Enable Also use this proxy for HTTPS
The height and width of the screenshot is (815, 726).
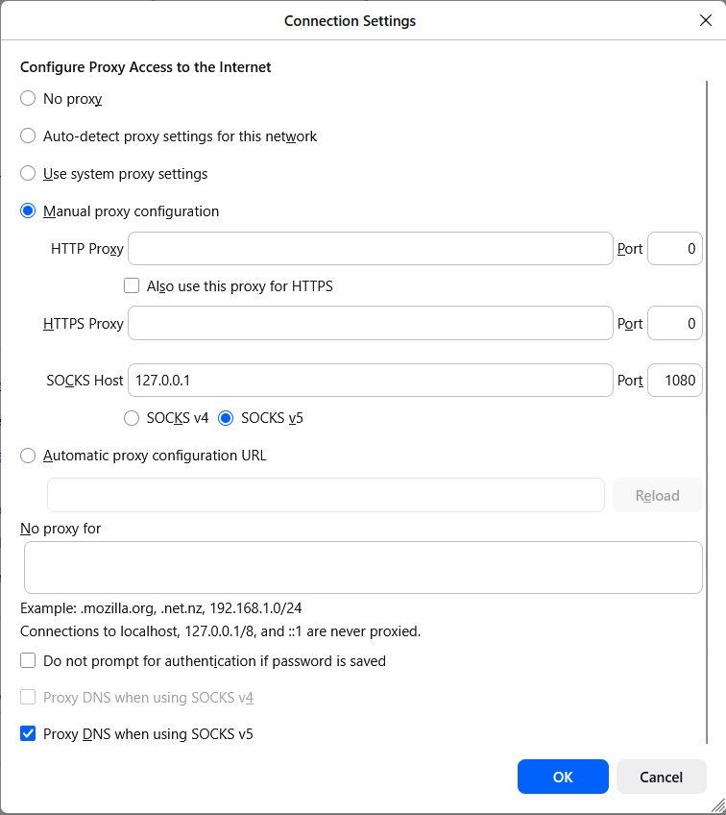[131, 285]
